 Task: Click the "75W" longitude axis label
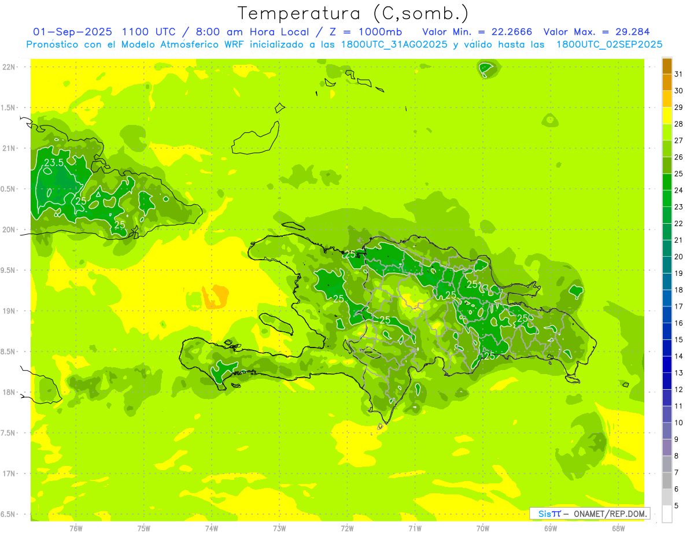pos(144,528)
